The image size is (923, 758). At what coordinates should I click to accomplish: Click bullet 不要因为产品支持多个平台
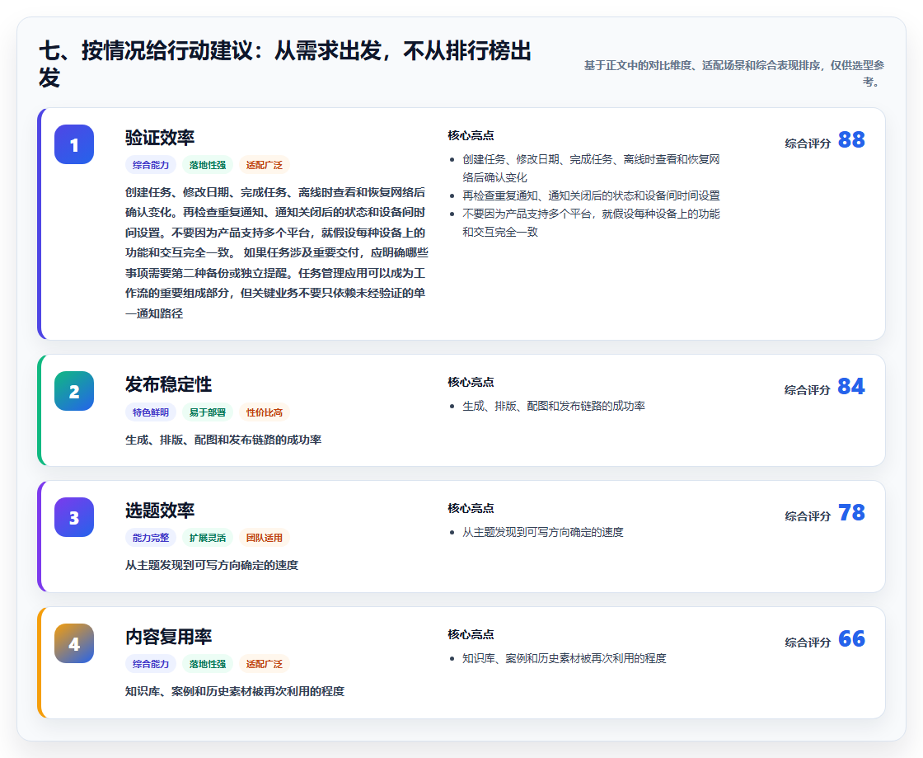(x=591, y=223)
